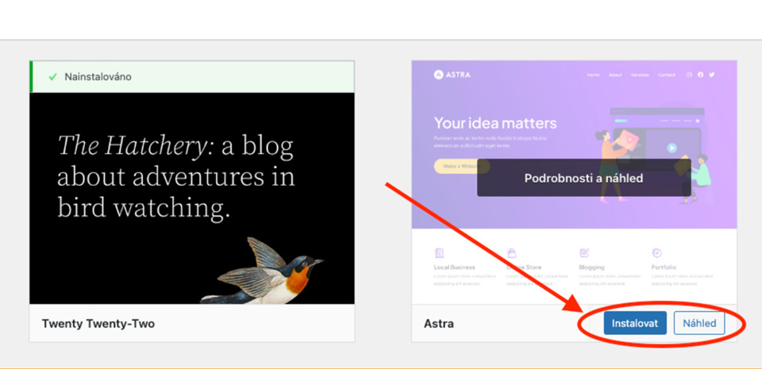
Task: Click the Blogging label text
Action: 591,267
